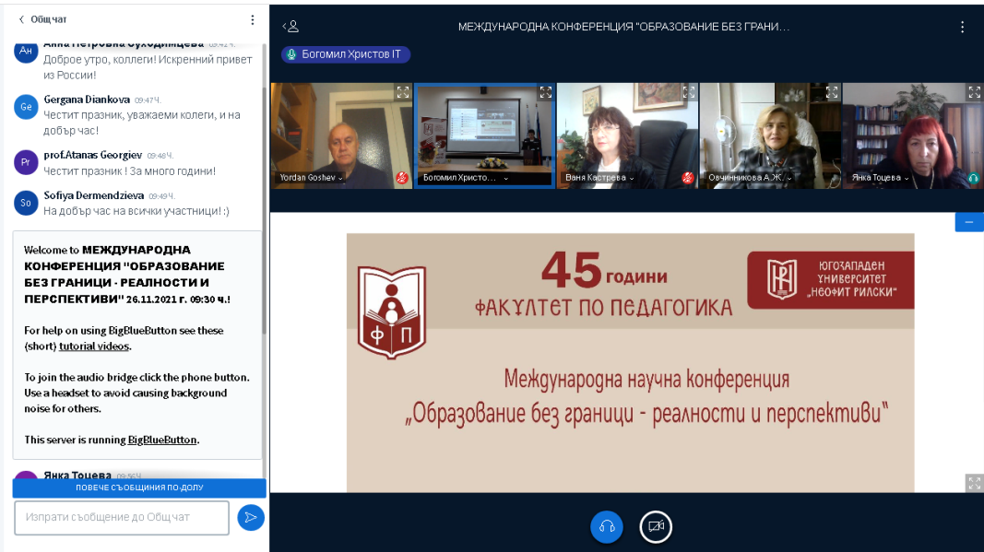Focus the chat message input field
The width and height of the screenshot is (984, 552).
(122, 518)
